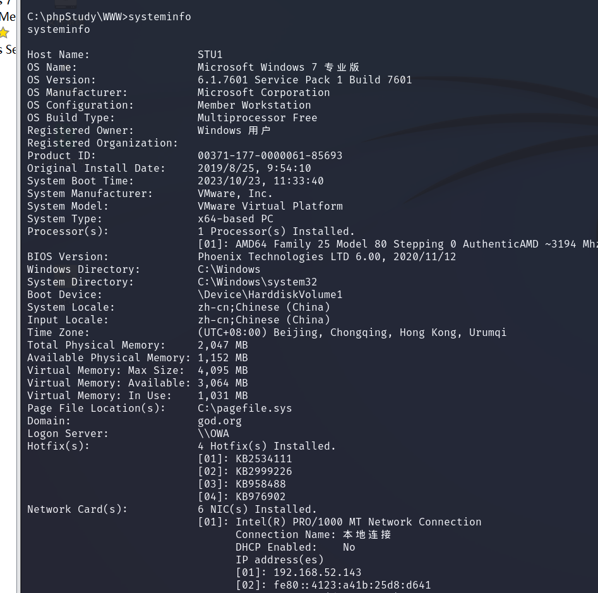Click the "Total Physical Memory:" label
Screen dimensions: 598x593
(96, 345)
